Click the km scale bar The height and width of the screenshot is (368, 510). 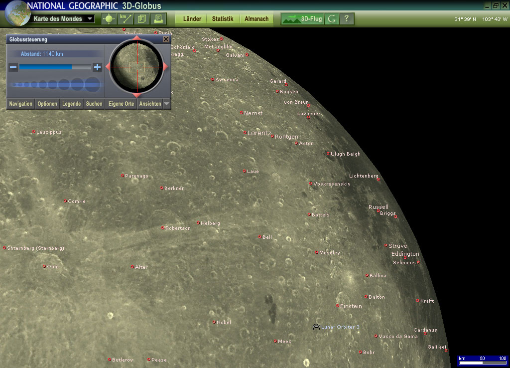482,361
